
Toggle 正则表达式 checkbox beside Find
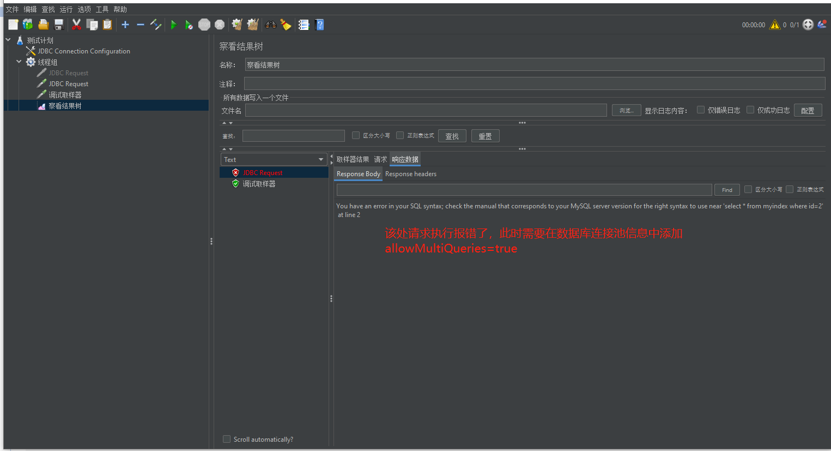790,189
